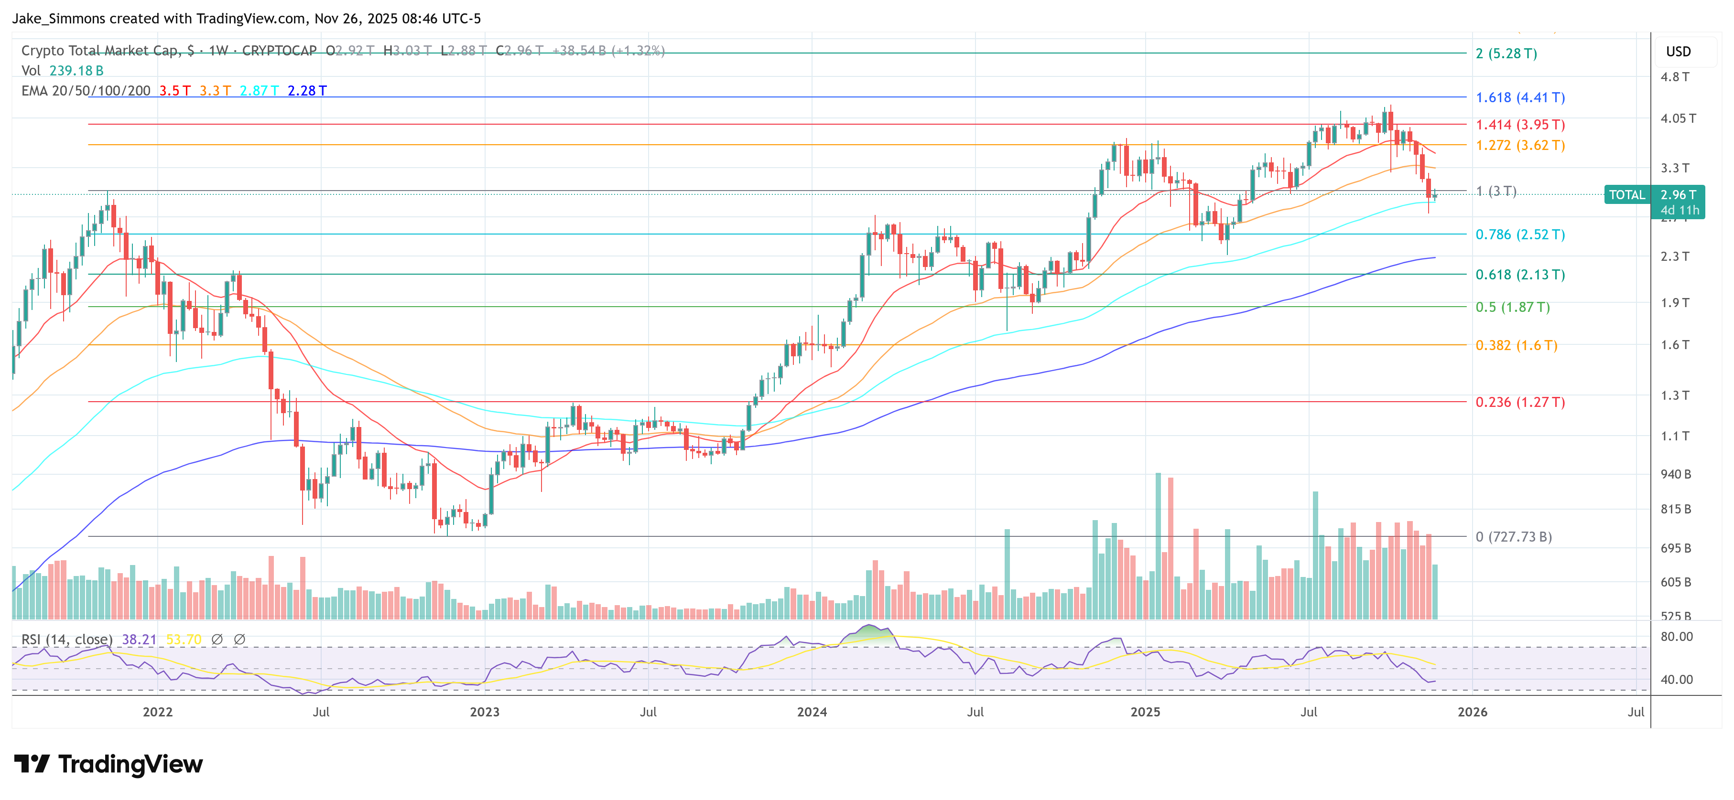Viewport: 1734px width, 800px height.
Task: Click the 2026 label on time axis
Action: (1472, 712)
